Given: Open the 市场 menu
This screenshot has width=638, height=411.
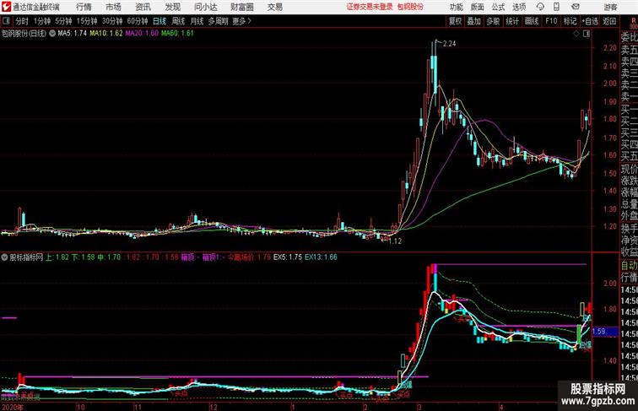Looking at the screenshot, I should tap(113, 7).
